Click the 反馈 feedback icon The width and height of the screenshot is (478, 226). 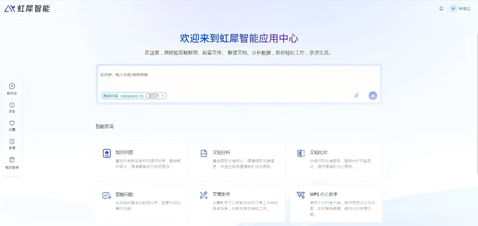(x=12, y=142)
